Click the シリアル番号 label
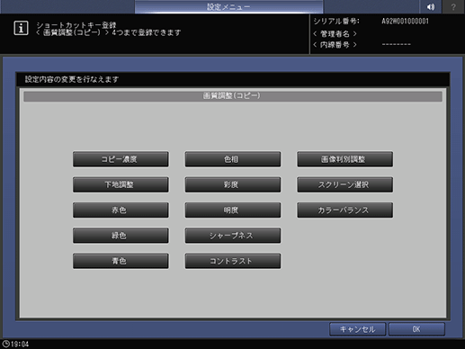This screenshot has height=349, width=465. [336, 22]
